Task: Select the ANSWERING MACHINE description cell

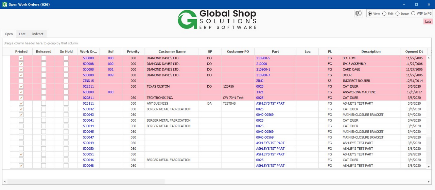Action: [x=371, y=92]
